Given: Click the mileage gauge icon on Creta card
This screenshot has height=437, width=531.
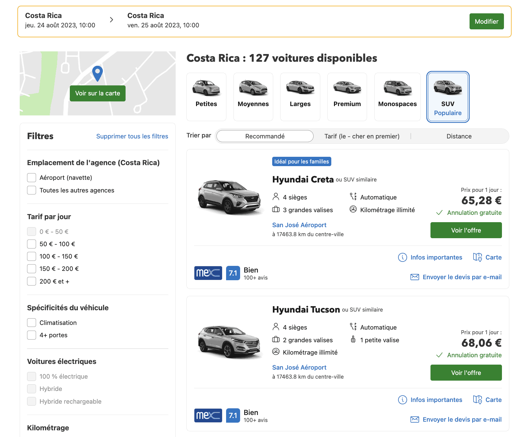Looking at the screenshot, I should point(353,209).
